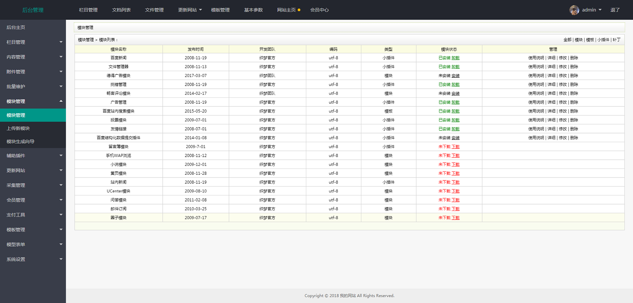
Task: Open 详细 for 文件管理器 row
Action: 551,67
